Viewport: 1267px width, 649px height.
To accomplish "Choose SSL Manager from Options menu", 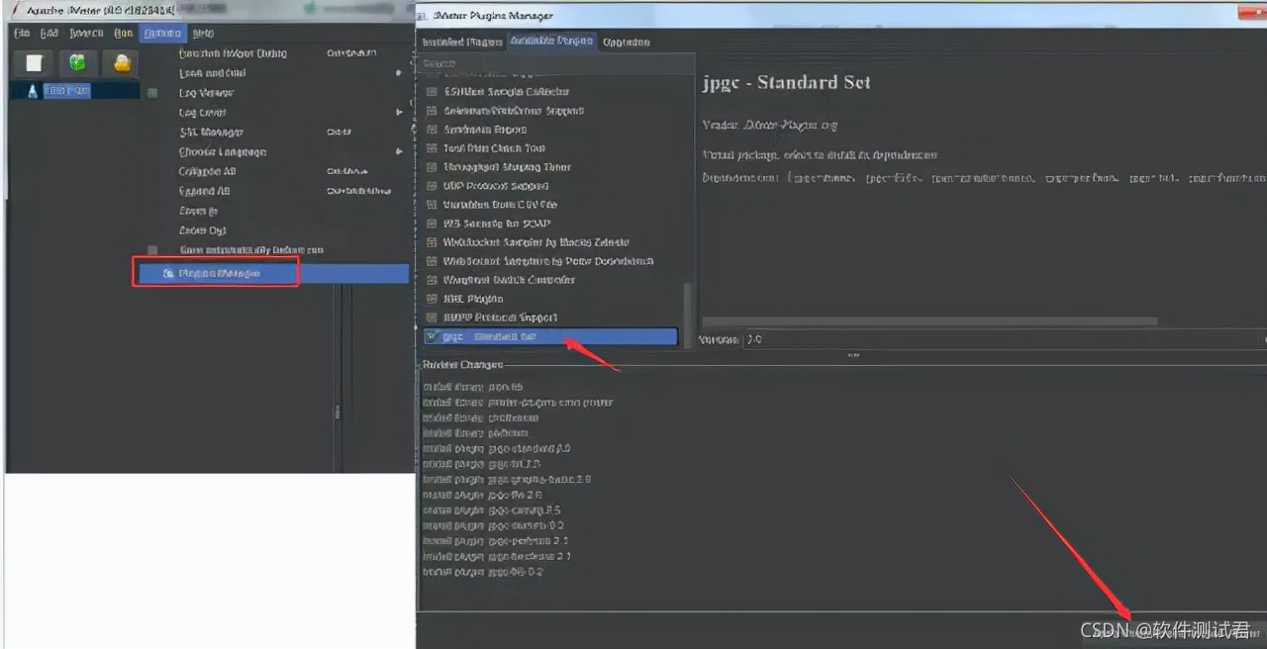I will coord(211,133).
